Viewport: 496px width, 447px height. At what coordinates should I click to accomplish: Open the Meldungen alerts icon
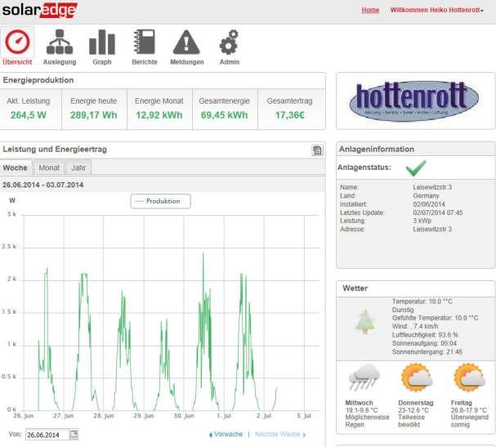[187, 42]
